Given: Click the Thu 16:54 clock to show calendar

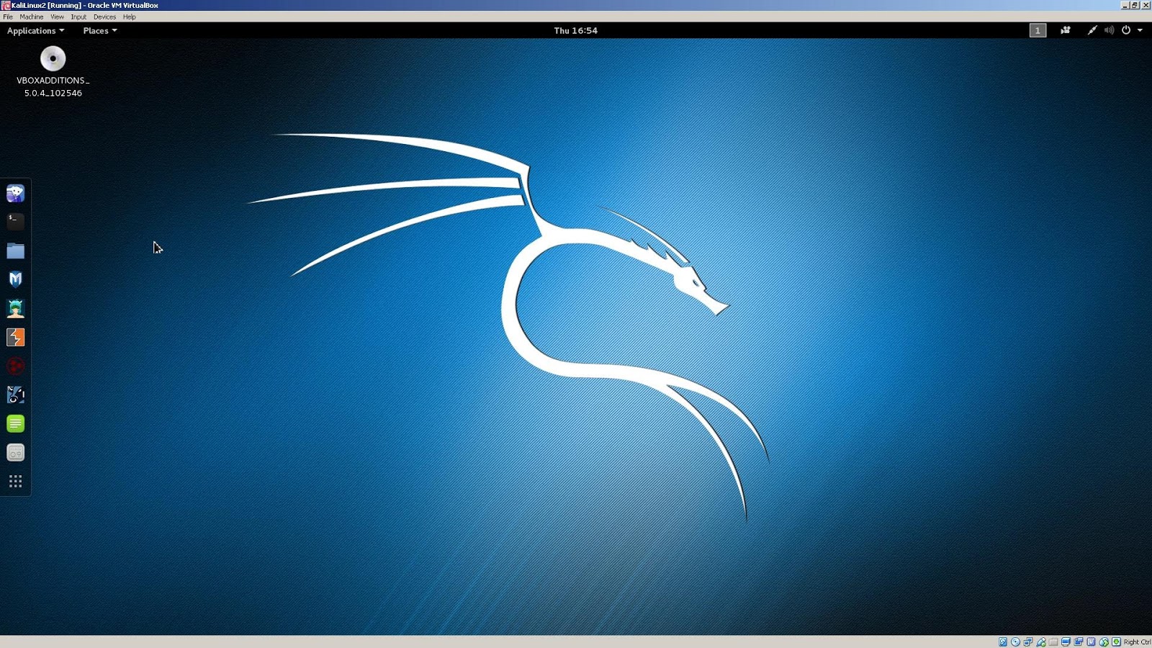Looking at the screenshot, I should click(576, 30).
